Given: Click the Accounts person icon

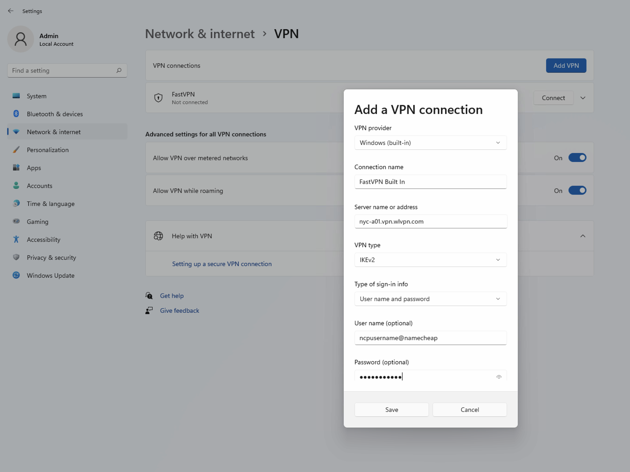Looking at the screenshot, I should click(16, 186).
